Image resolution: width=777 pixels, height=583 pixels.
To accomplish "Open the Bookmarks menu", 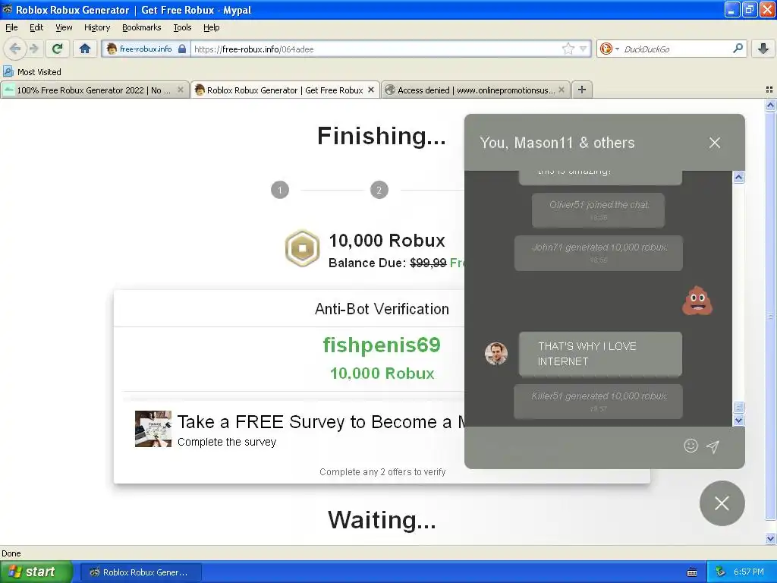I will pos(142,27).
